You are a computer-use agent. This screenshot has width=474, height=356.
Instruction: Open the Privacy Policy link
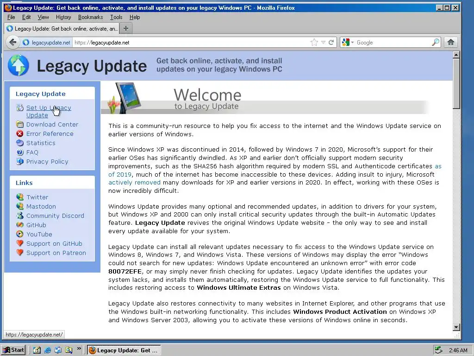47,162
